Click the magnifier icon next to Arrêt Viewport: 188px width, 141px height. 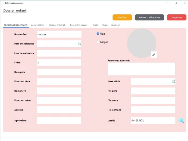pos(181,120)
